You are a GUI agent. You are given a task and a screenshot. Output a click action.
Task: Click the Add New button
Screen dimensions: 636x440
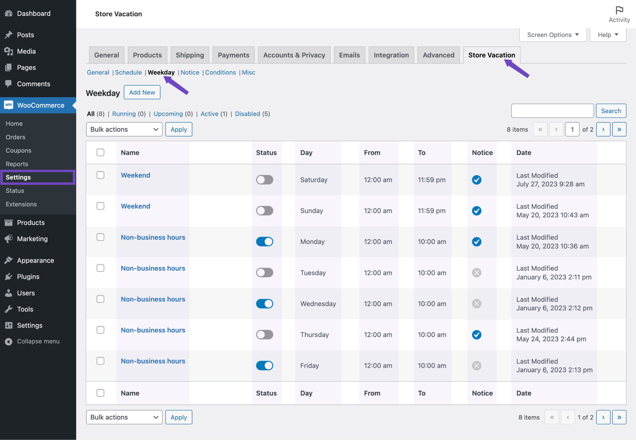tap(142, 92)
